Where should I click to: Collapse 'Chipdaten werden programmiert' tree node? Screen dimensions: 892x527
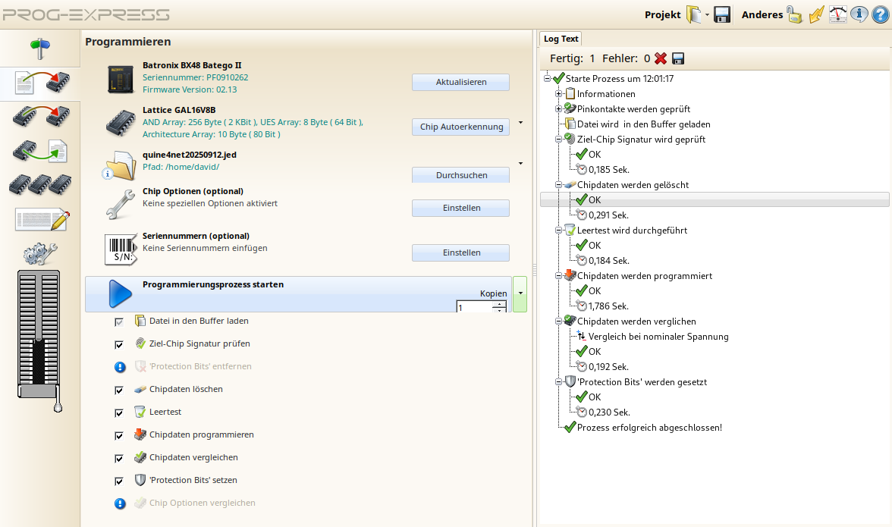click(x=559, y=276)
